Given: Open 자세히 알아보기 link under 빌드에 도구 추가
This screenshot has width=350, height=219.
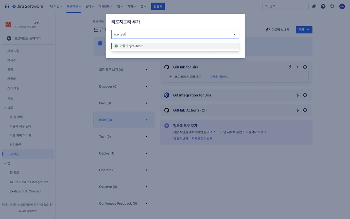Looking at the screenshot, I should coord(202,138).
